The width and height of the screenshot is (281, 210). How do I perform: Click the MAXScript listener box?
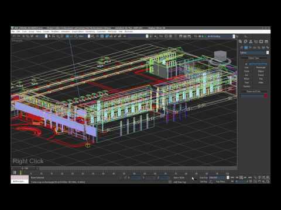click(19, 180)
